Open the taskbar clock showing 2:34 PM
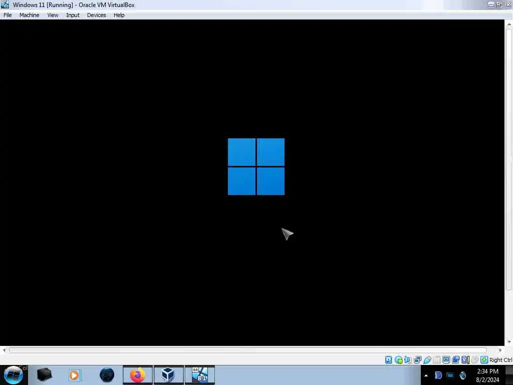The image size is (513, 385). [x=487, y=375]
